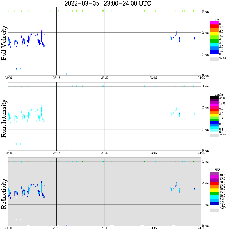Pick the dark blue -5.0 dBZ reflectivity swatch

click(214, 204)
